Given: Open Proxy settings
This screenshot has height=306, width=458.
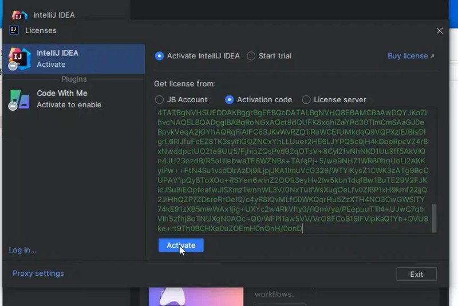Looking at the screenshot, I should point(38,273).
